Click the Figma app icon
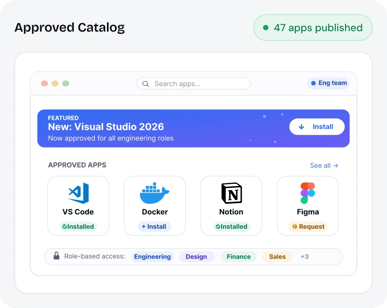Screen dimensions: 387x308 [308, 193]
